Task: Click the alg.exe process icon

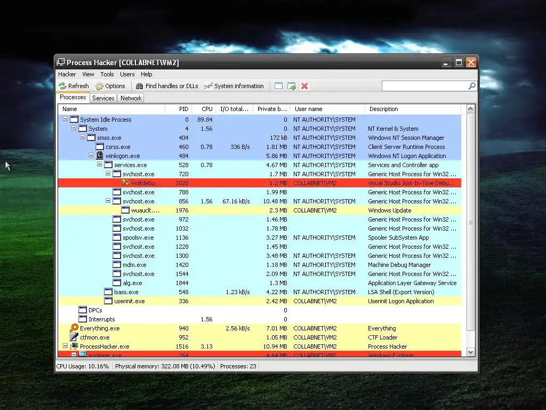Action: pyautogui.click(x=117, y=282)
